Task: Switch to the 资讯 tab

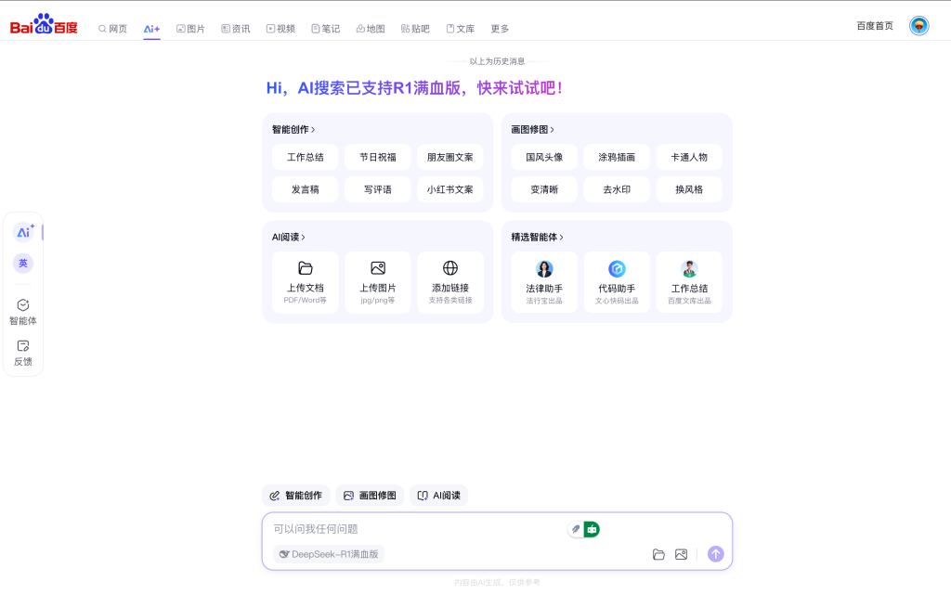Action: tap(235, 29)
